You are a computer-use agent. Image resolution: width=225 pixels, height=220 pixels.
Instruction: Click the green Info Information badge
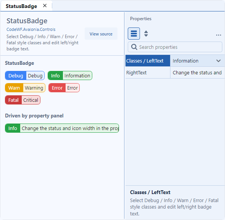[70, 75]
